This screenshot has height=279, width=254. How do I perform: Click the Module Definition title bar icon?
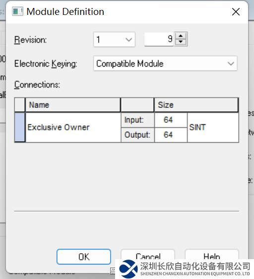click(x=17, y=11)
